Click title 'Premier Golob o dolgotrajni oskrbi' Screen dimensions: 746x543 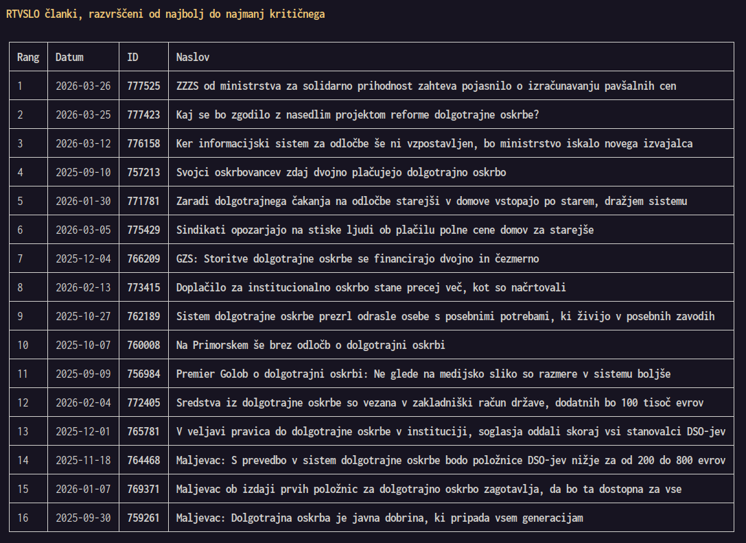(271, 374)
